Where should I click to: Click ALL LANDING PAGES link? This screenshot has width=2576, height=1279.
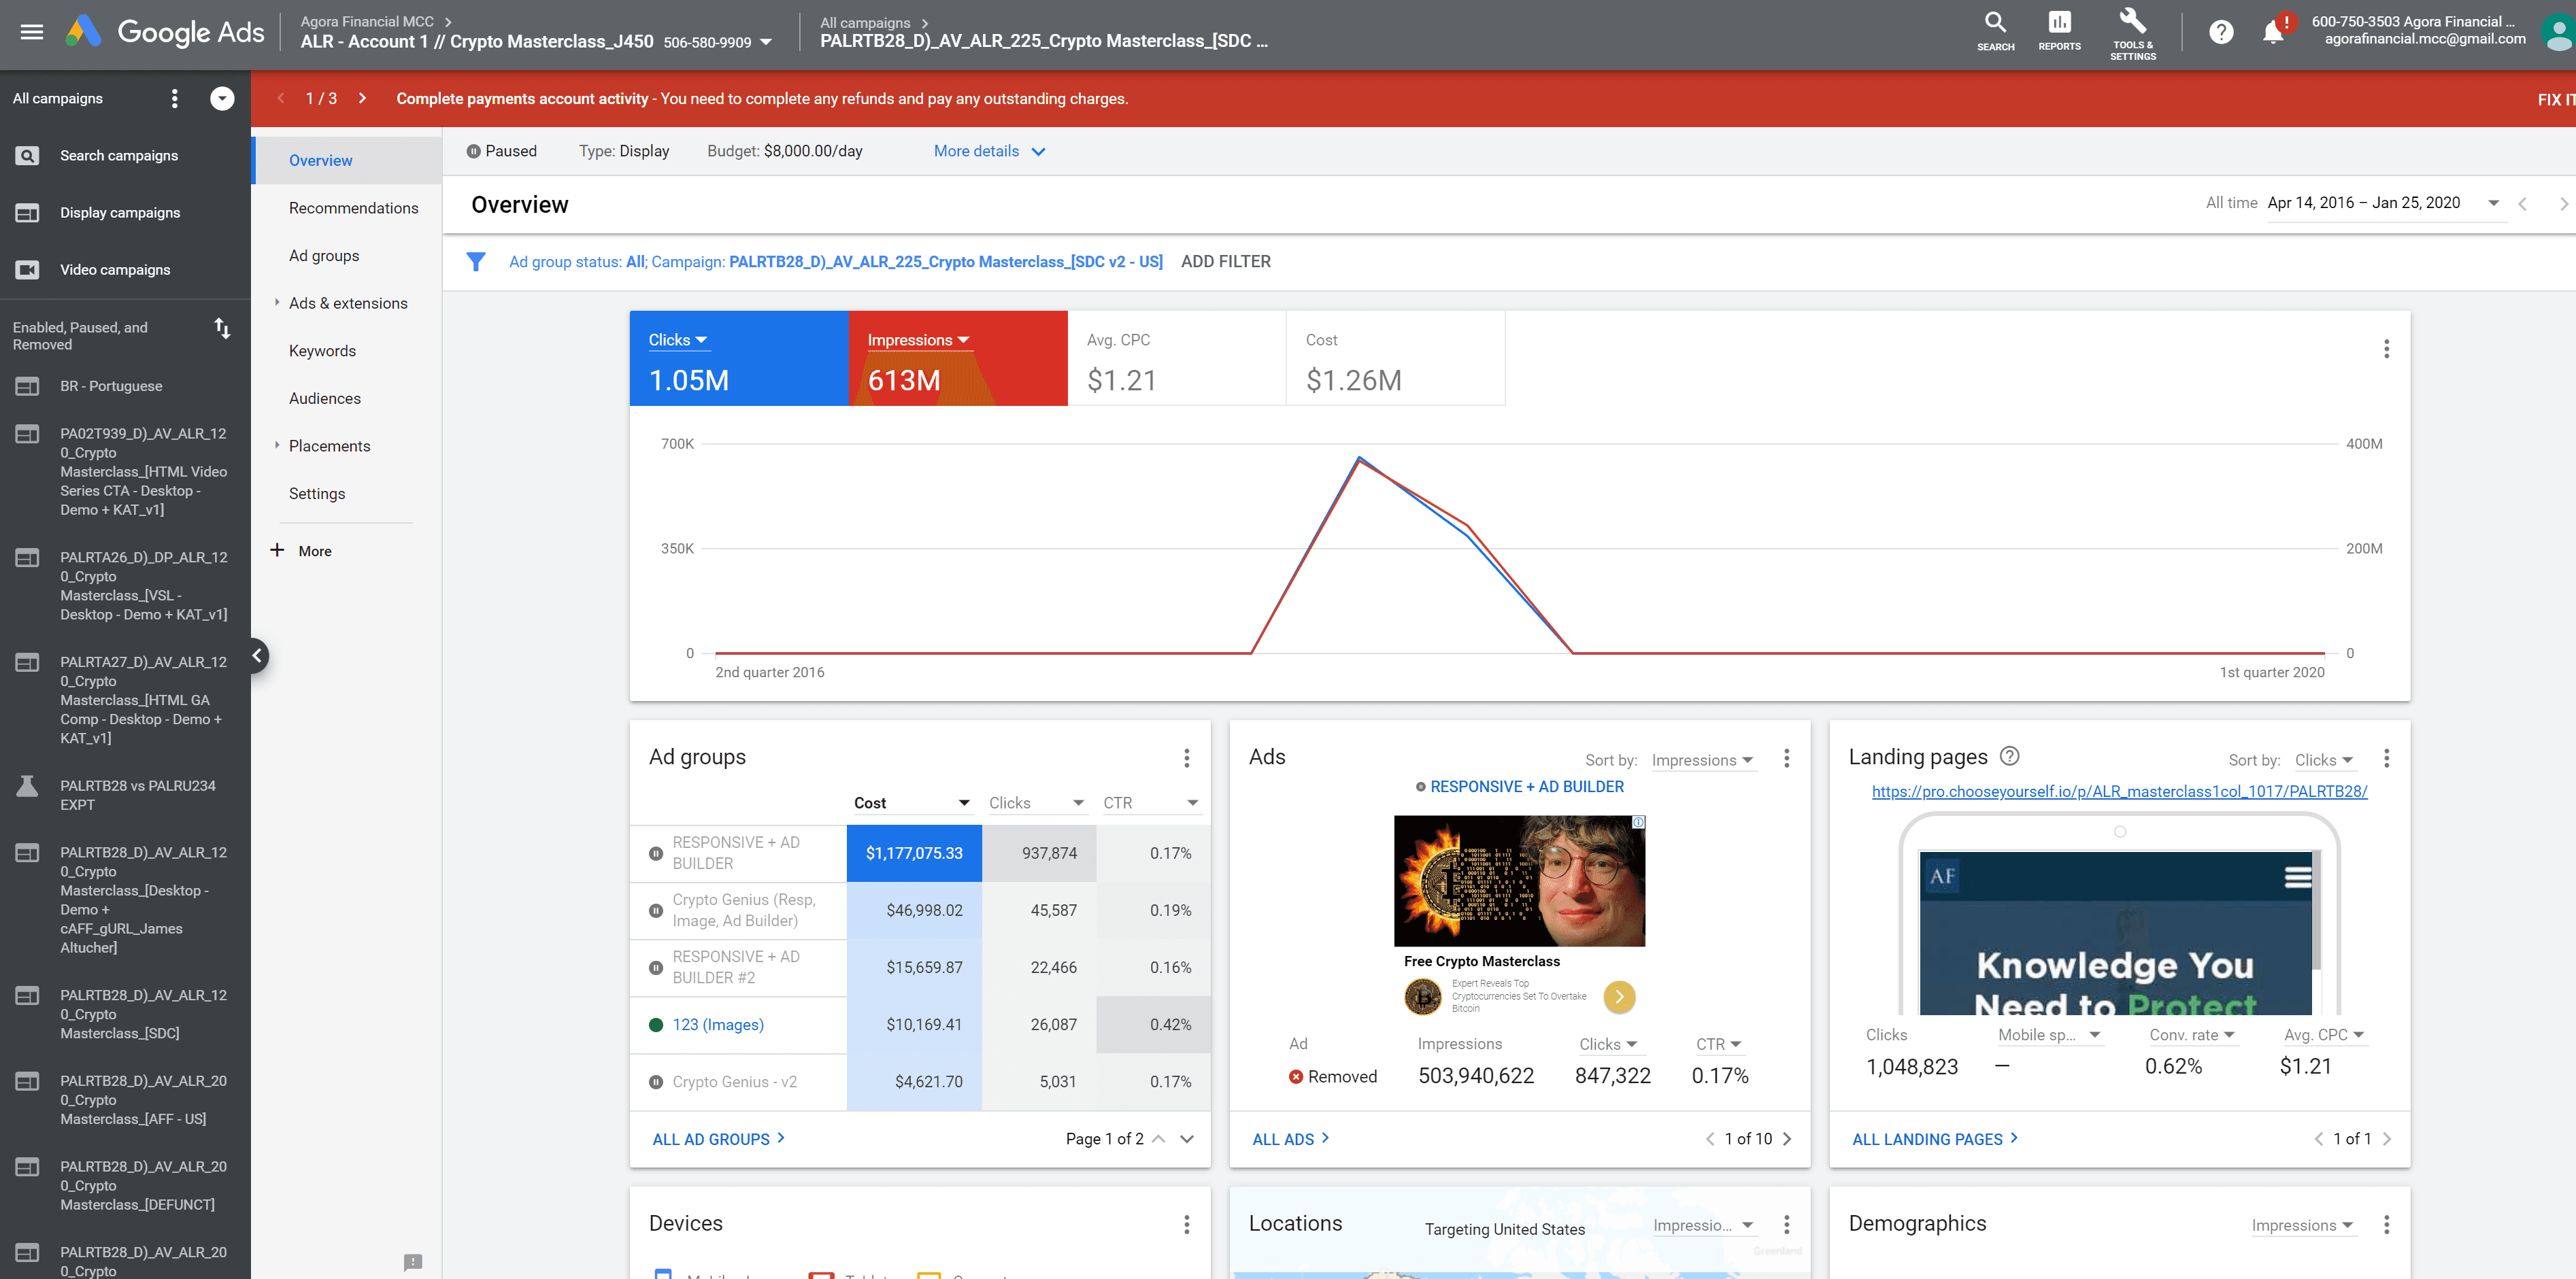[1935, 1139]
